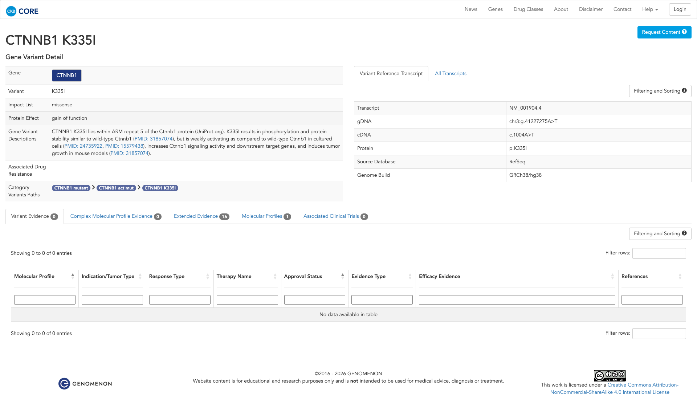Click the top Filter rows input
This screenshot has height=396, width=697.
pos(659,253)
